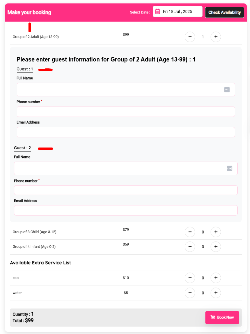Decrease water extra service quantity
This screenshot has width=250, height=334.
[190, 293]
